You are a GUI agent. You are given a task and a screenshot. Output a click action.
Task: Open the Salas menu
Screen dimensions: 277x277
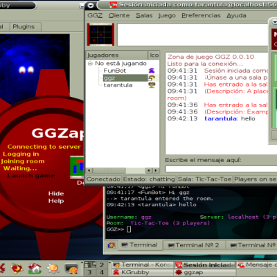(x=144, y=15)
